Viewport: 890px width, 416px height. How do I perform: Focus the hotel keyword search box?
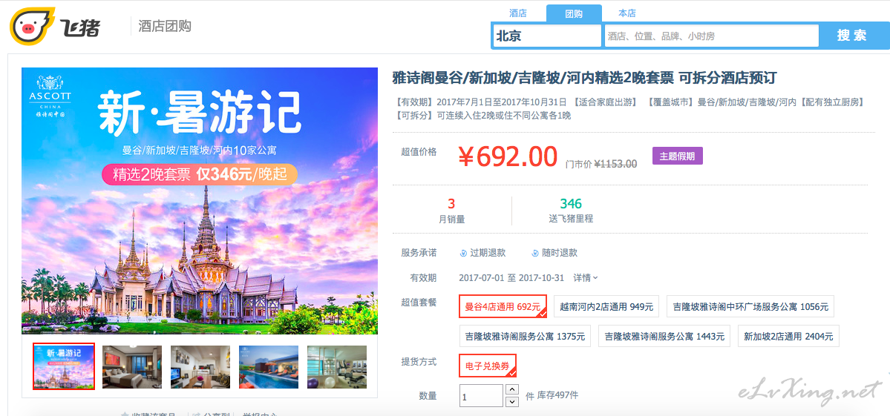[x=712, y=36]
